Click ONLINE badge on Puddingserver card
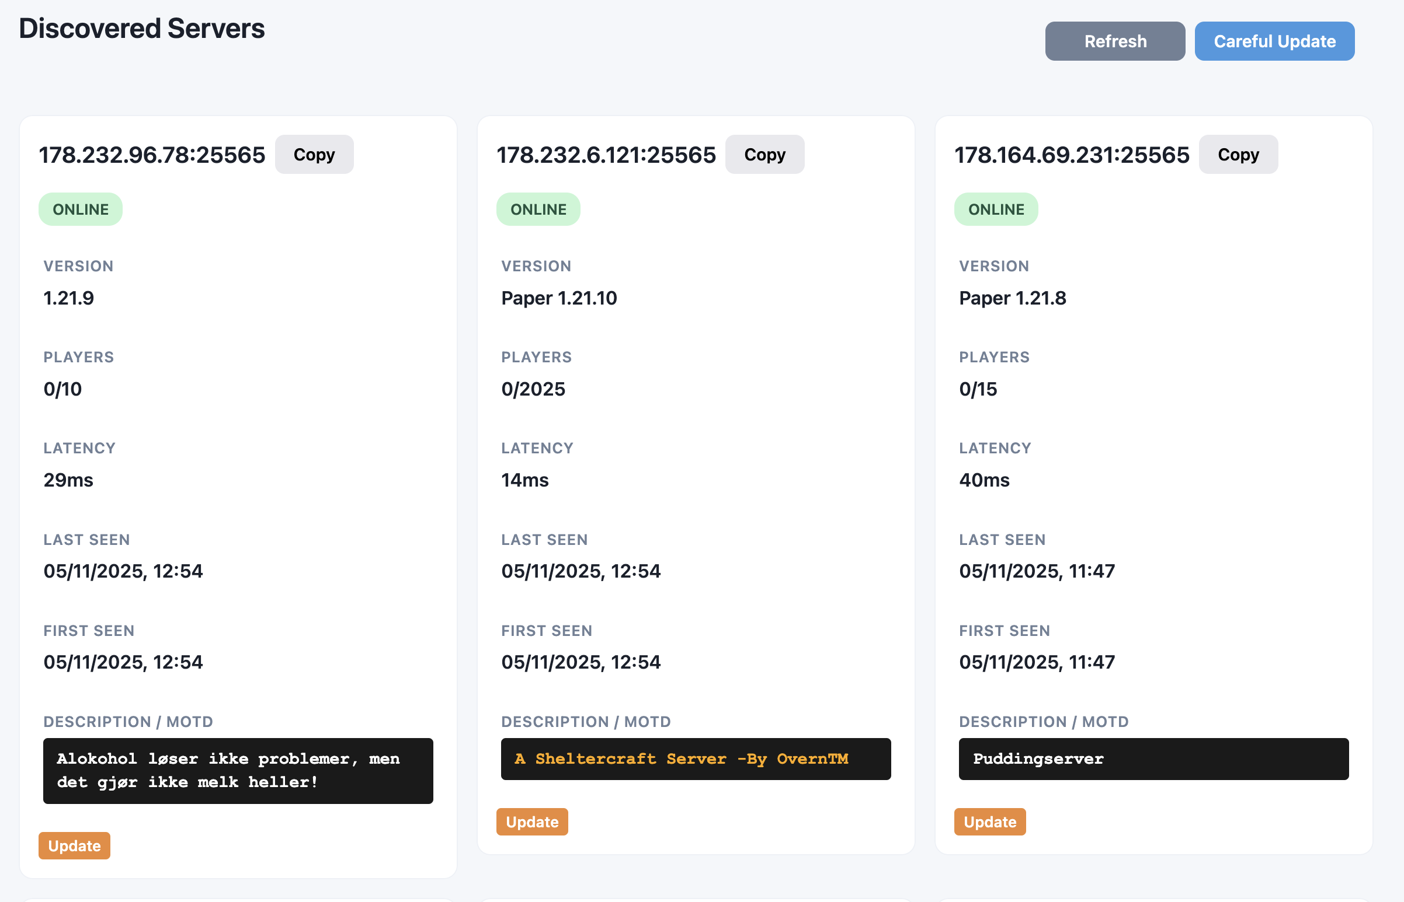 (996, 209)
